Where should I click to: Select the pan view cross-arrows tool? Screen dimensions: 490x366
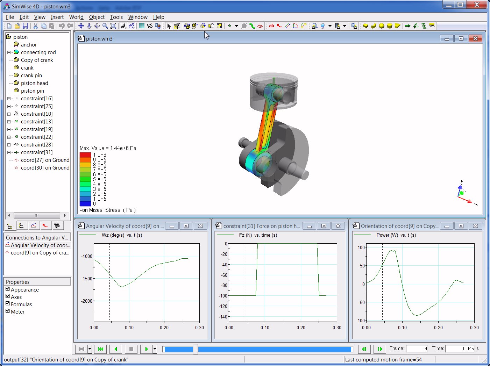pos(81,26)
